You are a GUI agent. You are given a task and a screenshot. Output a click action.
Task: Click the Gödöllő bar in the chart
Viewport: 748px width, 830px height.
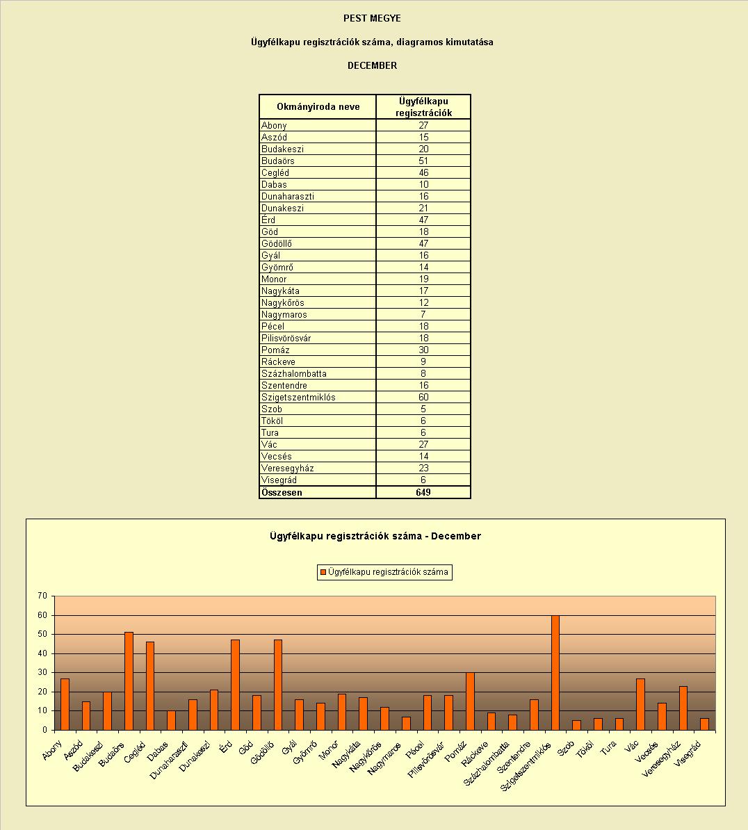(x=278, y=685)
